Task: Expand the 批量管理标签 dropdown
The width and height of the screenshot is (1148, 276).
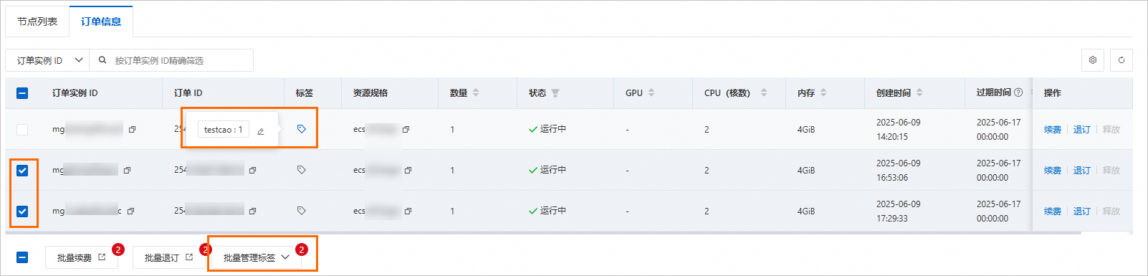Action: pyautogui.click(x=254, y=257)
